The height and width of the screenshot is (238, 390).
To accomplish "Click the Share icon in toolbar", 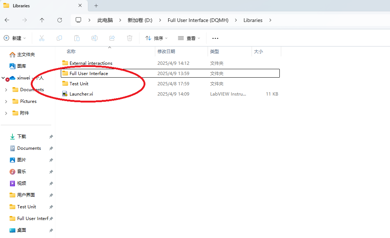I will (112, 38).
